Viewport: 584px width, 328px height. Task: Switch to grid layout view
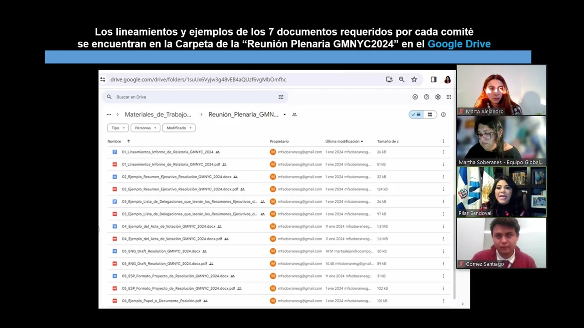tap(429, 115)
